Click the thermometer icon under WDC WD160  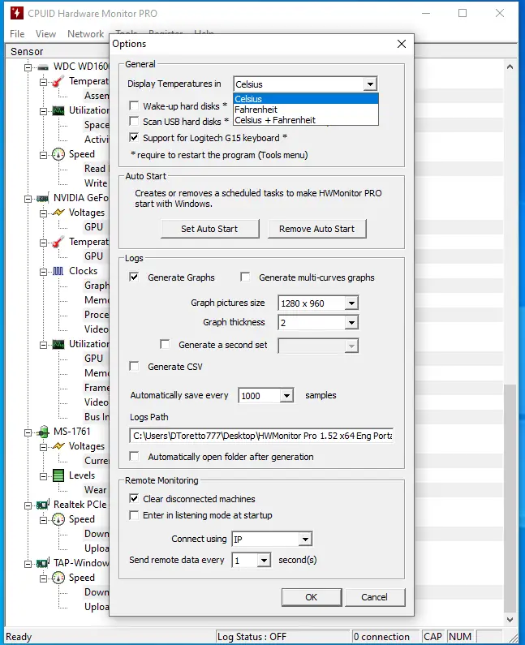[x=58, y=81]
